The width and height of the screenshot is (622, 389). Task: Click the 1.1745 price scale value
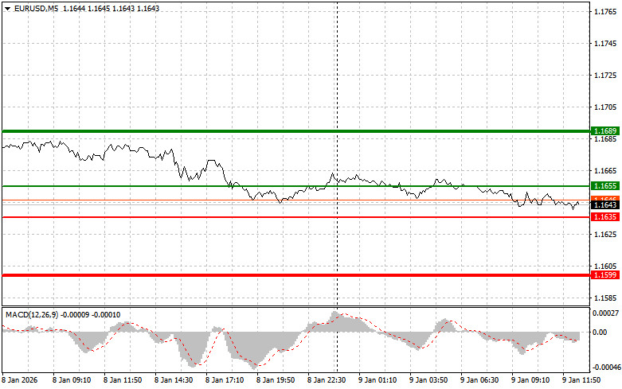tap(605, 44)
